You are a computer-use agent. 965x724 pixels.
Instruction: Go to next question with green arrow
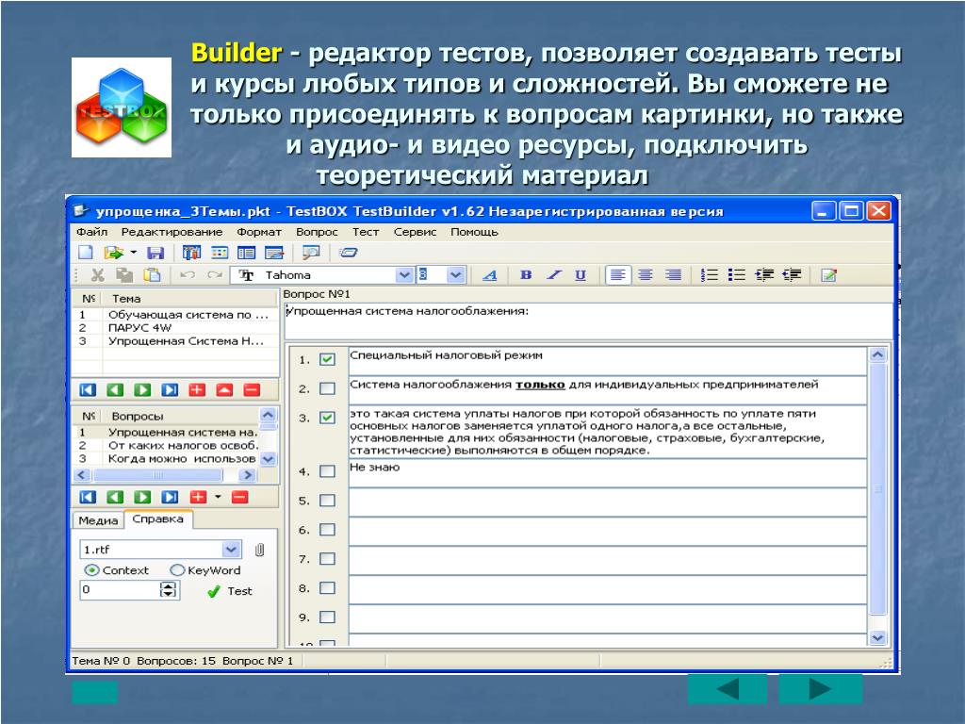coord(143,497)
